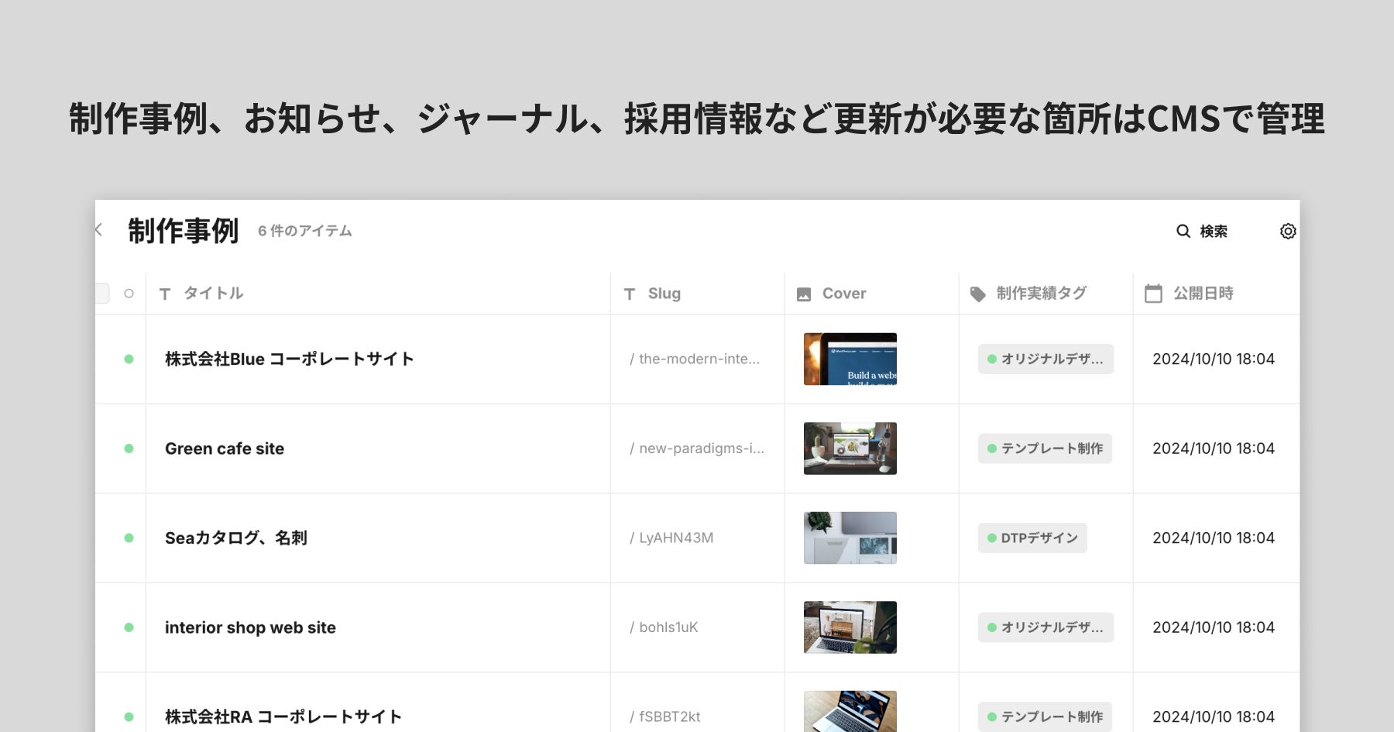Click テンプレート制作 tag in 株式会社RA row
The height and width of the screenshot is (732, 1394).
(x=1045, y=717)
